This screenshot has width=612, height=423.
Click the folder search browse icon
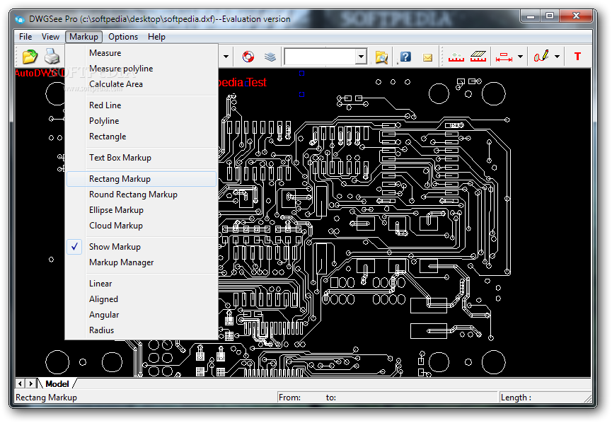coord(381,57)
